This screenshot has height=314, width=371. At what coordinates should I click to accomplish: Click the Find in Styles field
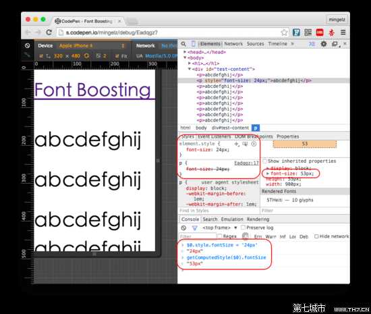(219, 211)
